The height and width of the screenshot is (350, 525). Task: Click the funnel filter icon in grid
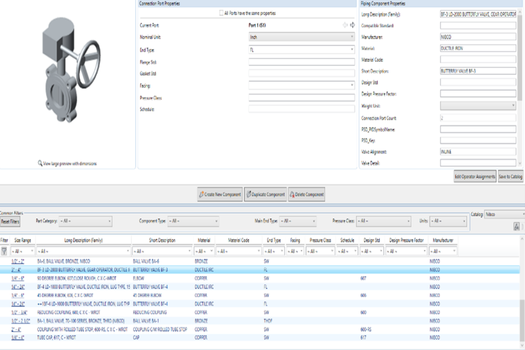coord(4,251)
